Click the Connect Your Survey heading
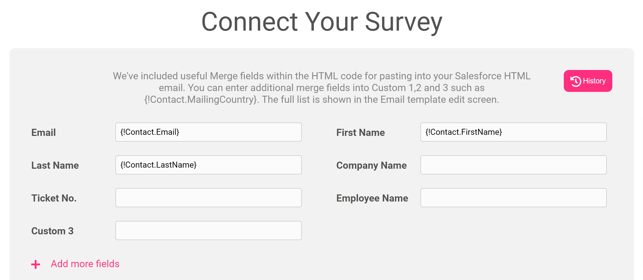643x280 pixels. point(322,22)
